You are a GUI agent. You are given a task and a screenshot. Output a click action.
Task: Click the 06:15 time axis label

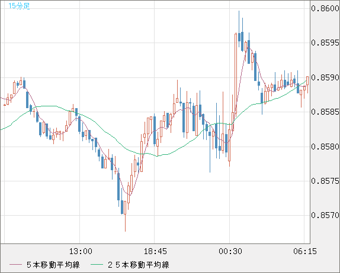(x=305, y=251)
